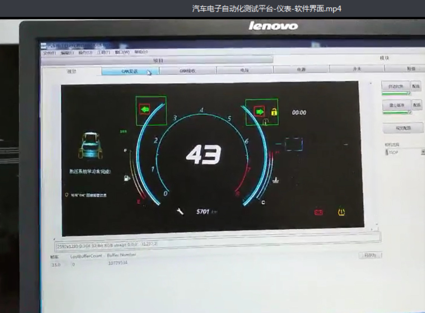The height and width of the screenshot is (313, 425).
Task: Click the wide 视觉配置 button
Action: click(x=403, y=128)
